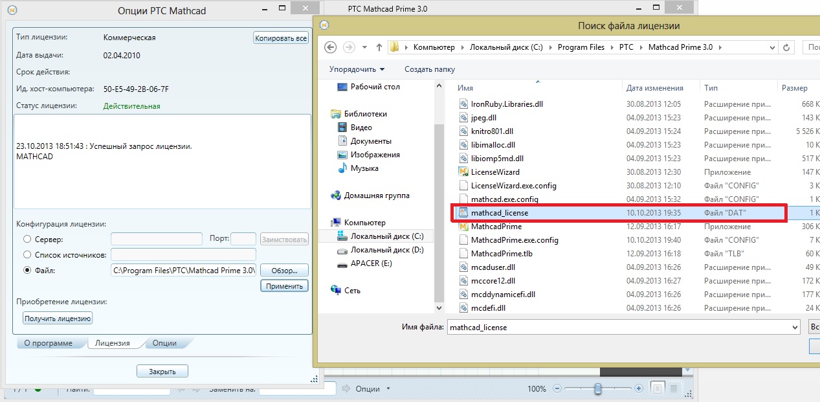The image size is (820, 402).
Task: Click Создать папку button
Action: [430, 69]
